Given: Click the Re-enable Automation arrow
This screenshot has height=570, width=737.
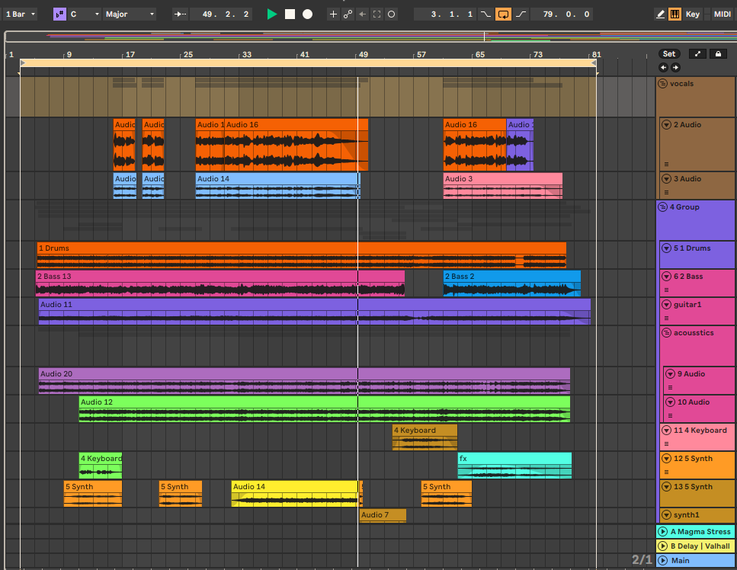Looking at the screenshot, I should coord(362,14).
